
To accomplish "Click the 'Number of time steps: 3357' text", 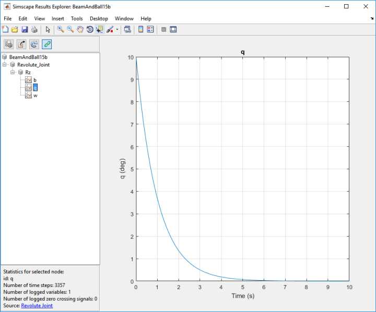I will [x=34, y=285].
